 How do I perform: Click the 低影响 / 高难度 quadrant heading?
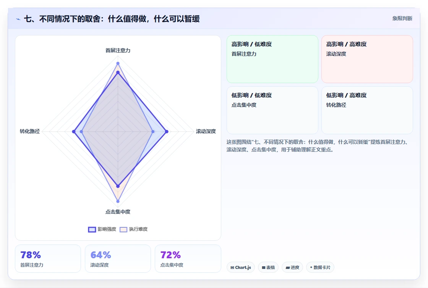[346, 95]
